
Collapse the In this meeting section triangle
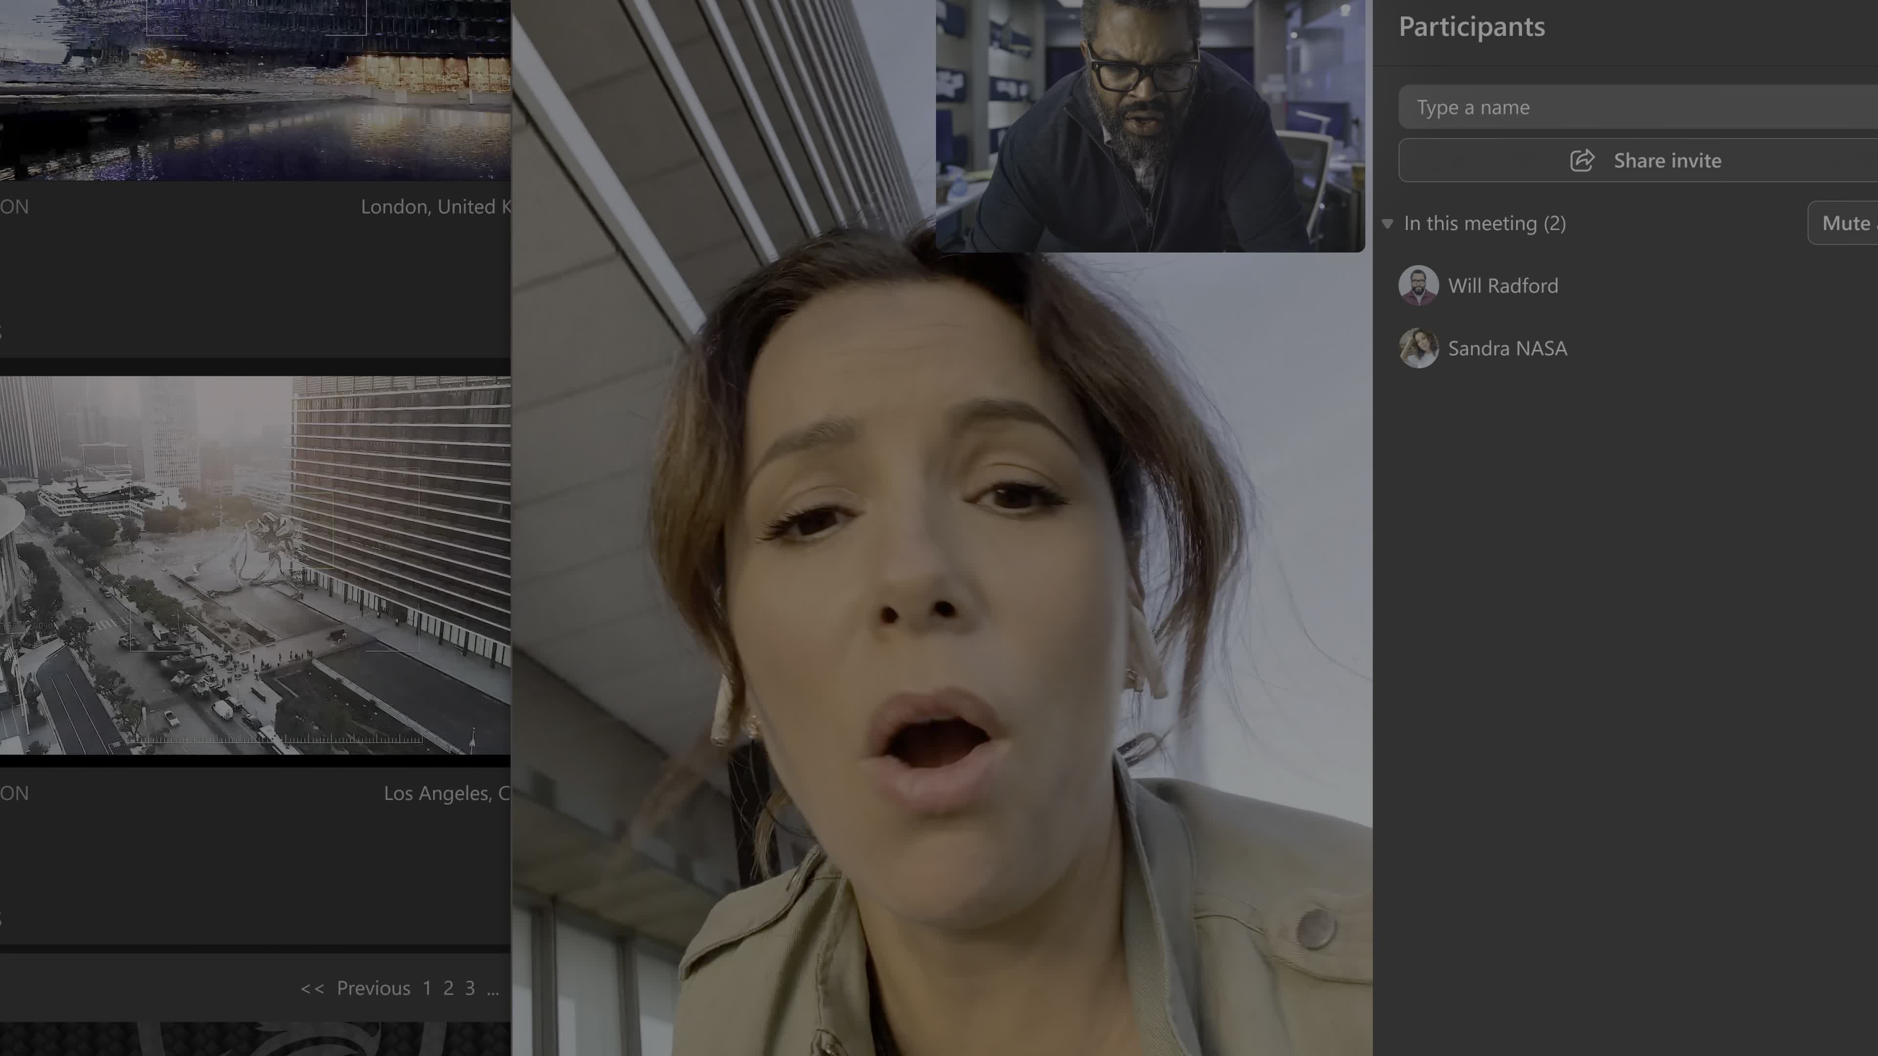click(1387, 224)
